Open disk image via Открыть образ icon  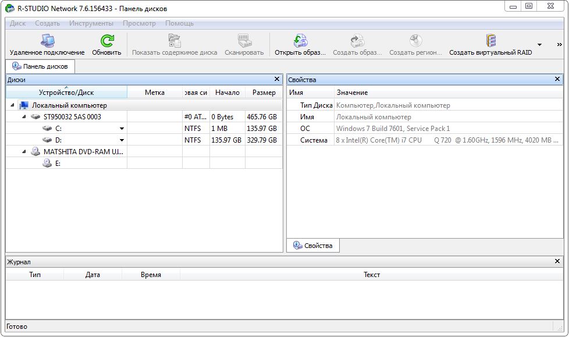[300, 41]
